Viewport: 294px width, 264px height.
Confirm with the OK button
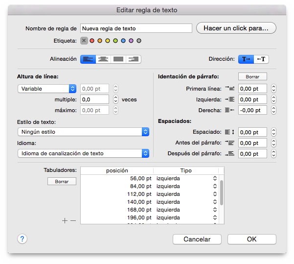click(252, 239)
